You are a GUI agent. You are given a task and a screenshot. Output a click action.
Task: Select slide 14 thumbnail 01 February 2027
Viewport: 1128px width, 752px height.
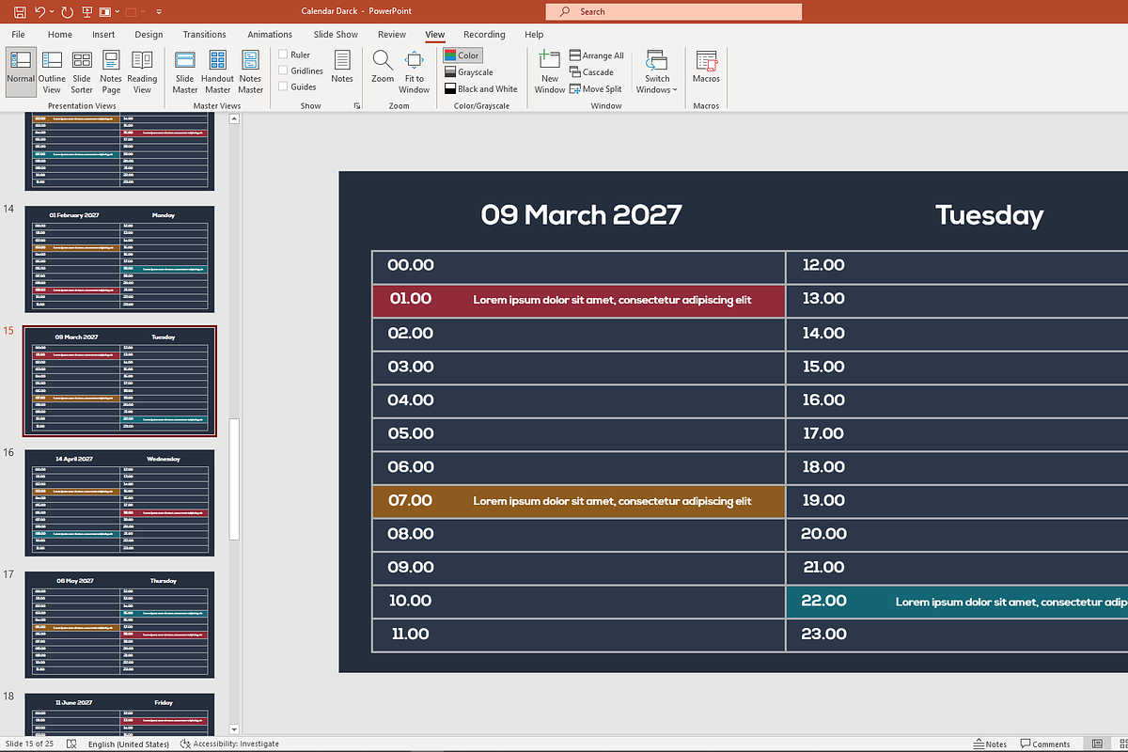[x=119, y=259]
